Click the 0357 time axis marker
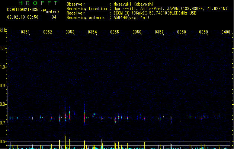234x149 pixels. coord(159,32)
